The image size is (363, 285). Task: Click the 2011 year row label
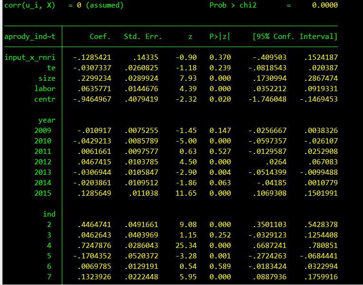click(43, 152)
